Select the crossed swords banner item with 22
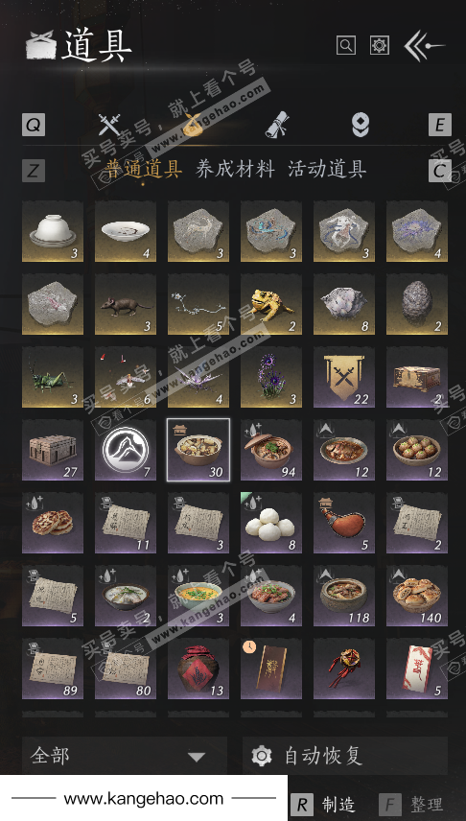 [344, 377]
